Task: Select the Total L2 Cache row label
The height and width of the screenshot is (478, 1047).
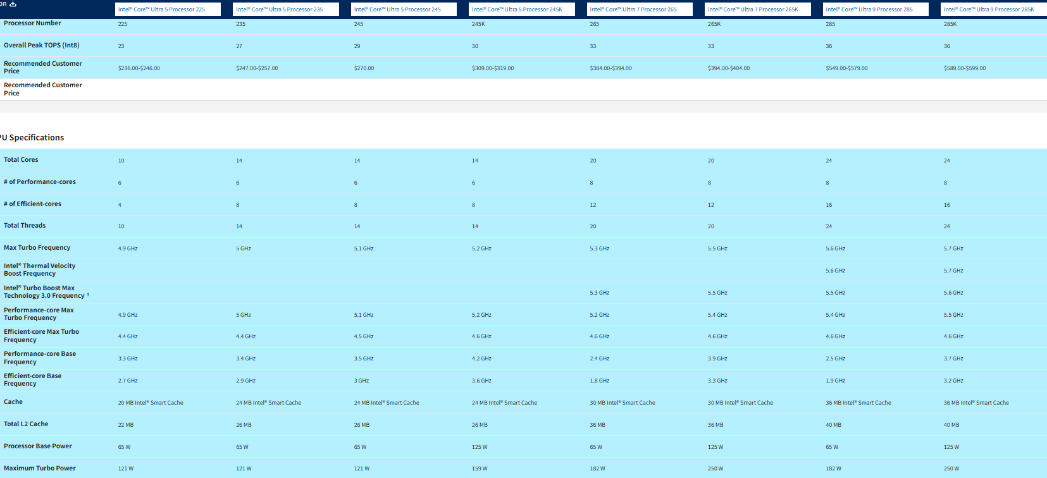Action: pyautogui.click(x=26, y=424)
